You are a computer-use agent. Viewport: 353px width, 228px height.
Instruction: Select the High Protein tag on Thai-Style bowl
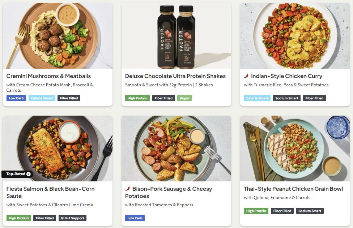(256, 211)
